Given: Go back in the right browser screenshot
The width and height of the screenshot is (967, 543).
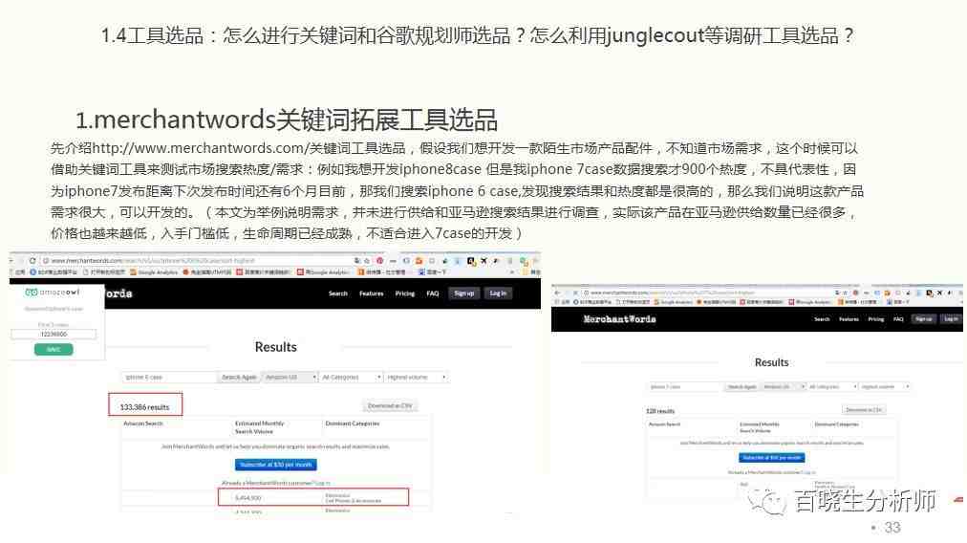Looking at the screenshot, I should click(557, 293).
